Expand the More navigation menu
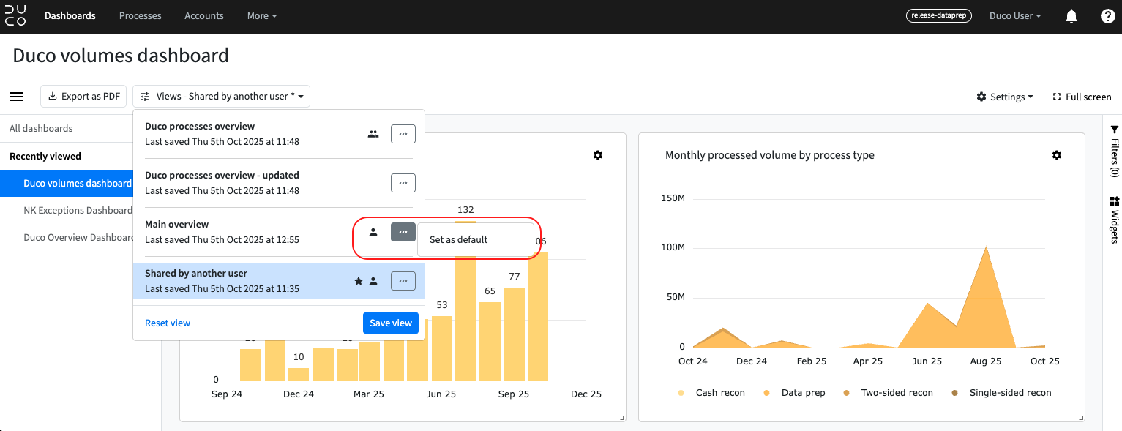 [x=262, y=16]
